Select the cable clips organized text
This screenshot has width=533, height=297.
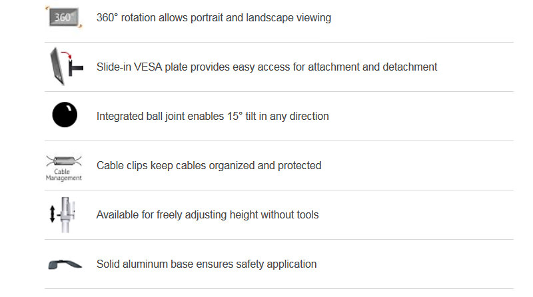click(209, 165)
